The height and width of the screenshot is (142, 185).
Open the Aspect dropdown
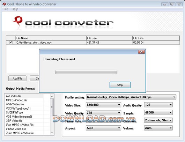point(103,128)
